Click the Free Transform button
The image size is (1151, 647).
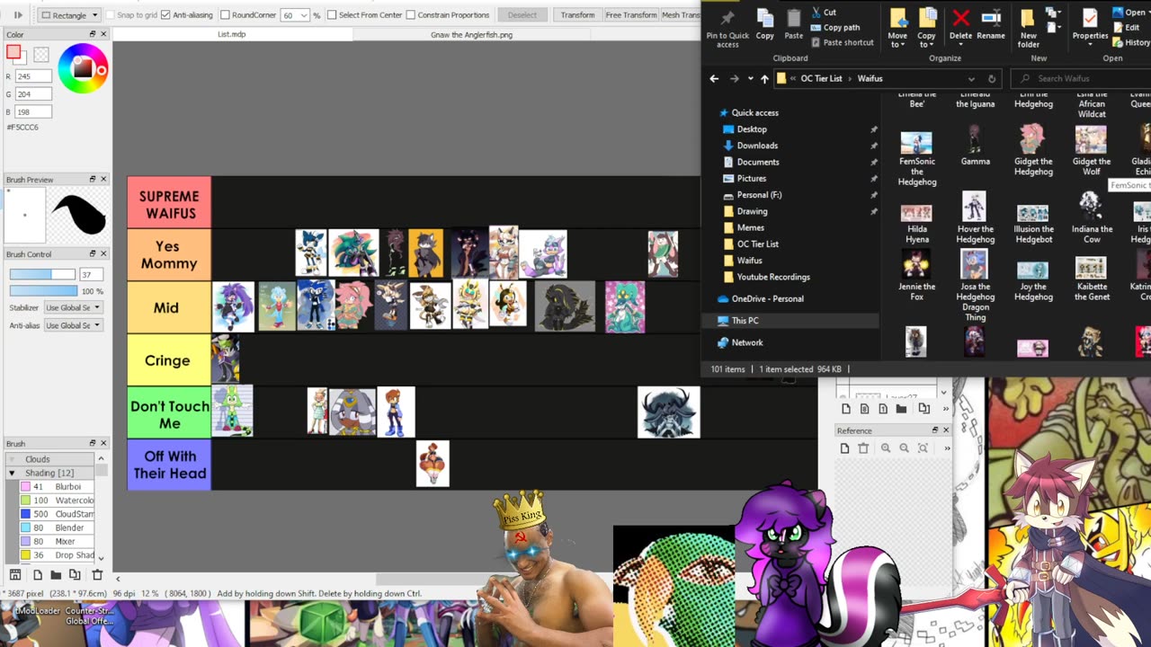[631, 15]
